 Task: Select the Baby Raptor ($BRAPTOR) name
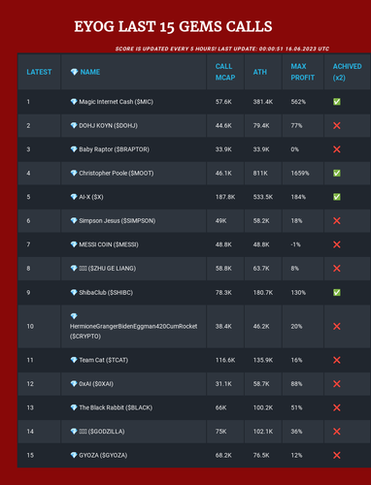click(114, 149)
